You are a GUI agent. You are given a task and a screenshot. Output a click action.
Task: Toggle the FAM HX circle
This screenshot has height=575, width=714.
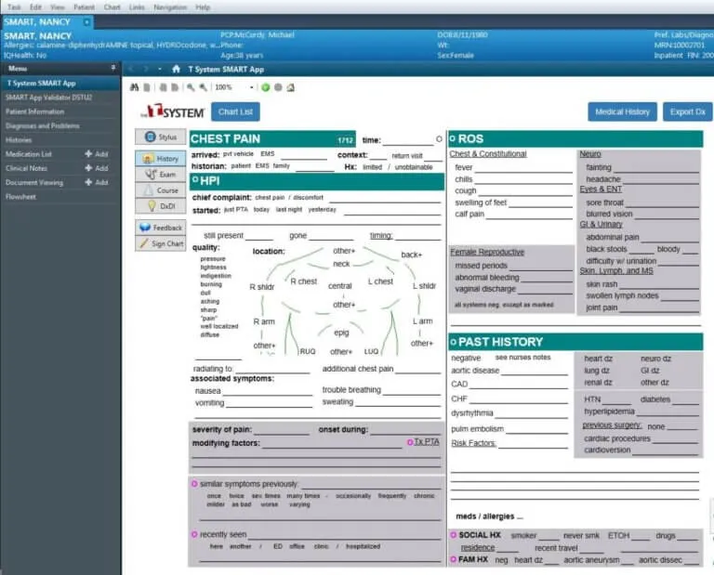454,559
